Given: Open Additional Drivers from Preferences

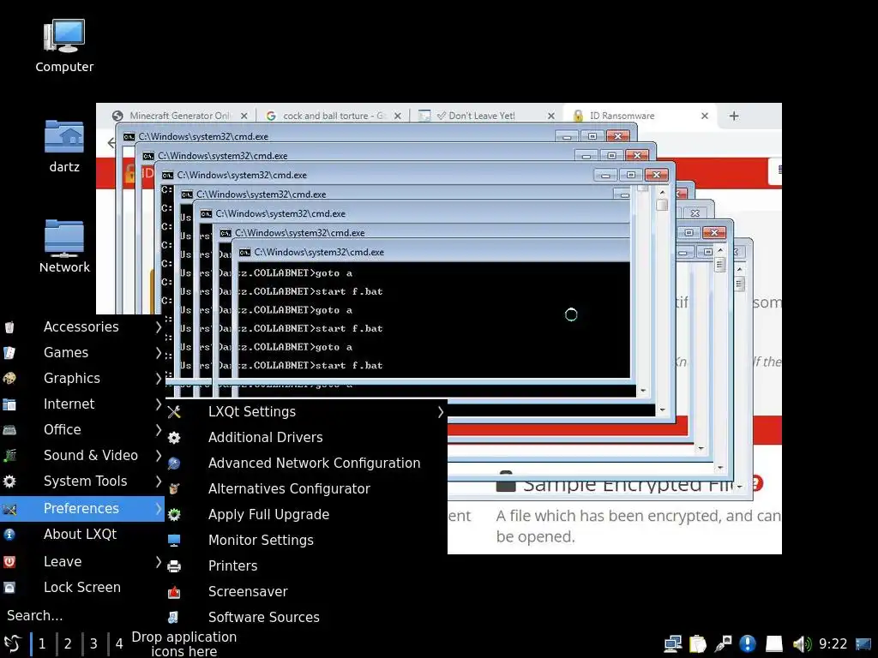Looking at the screenshot, I should point(306,438).
